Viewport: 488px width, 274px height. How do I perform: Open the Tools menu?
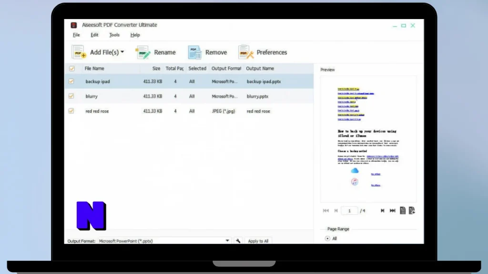[x=114, y=35]
